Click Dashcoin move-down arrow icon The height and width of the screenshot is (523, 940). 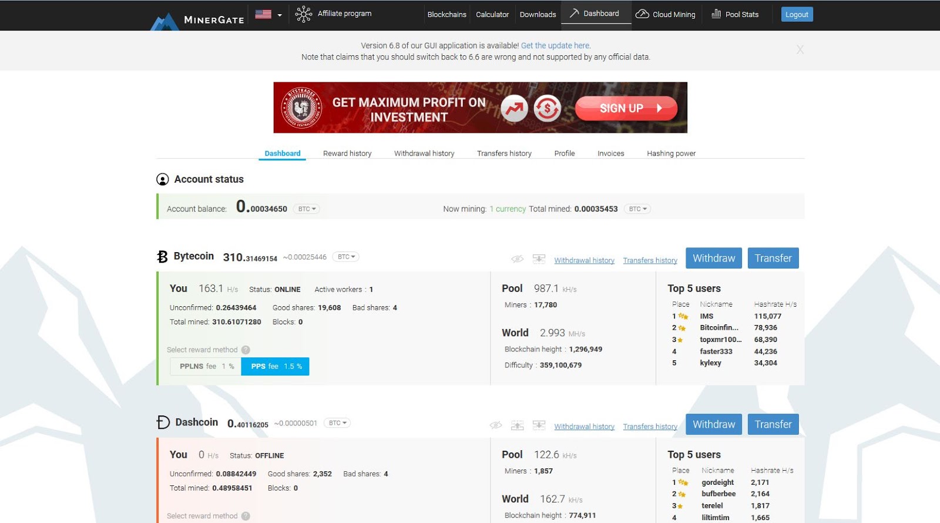[539, 425]
